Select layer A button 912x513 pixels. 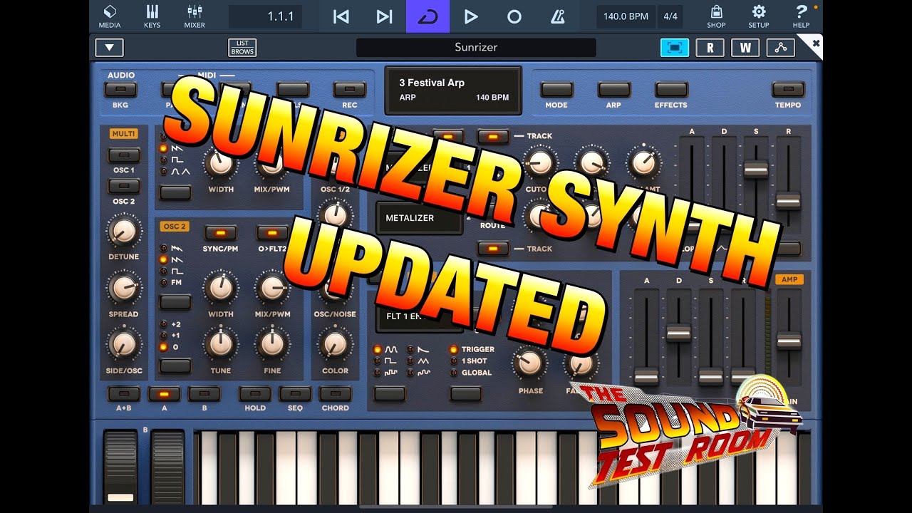164,394
